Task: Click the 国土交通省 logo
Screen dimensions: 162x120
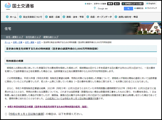Action: pyautogui.click(x=19, y=6)
